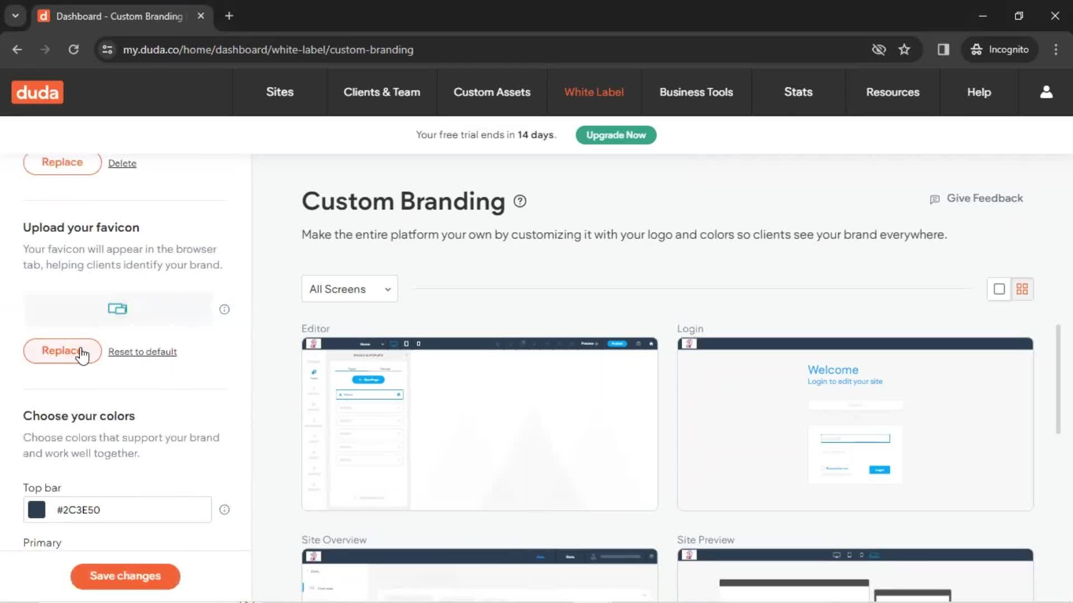
Task: Click the 'Primary' color label
Action: pyautogui.click(x=42, y=543)
